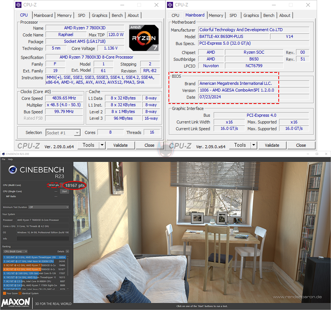Select the Intel Xeon W-3265M ranking row

coord(34,261)
